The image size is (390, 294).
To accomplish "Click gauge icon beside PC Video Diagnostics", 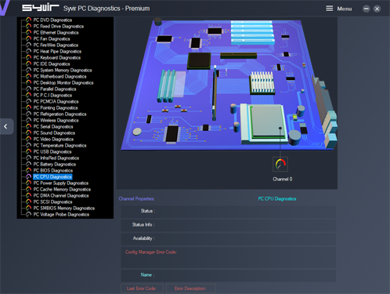I will point(28,139).
